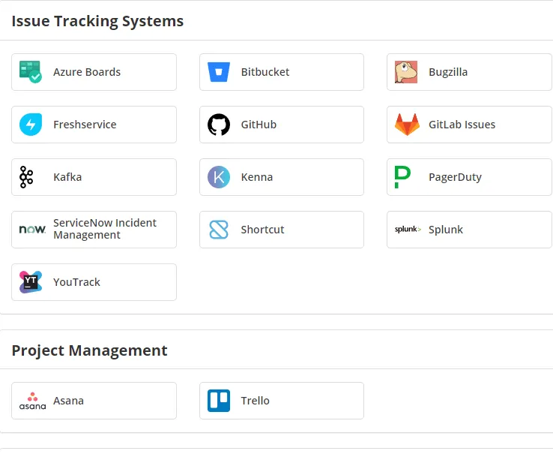Image resolution: width=553 pixels, height=463 pixels.
Task: Click the Shortcut logo icon
Action: pos(219,230)
